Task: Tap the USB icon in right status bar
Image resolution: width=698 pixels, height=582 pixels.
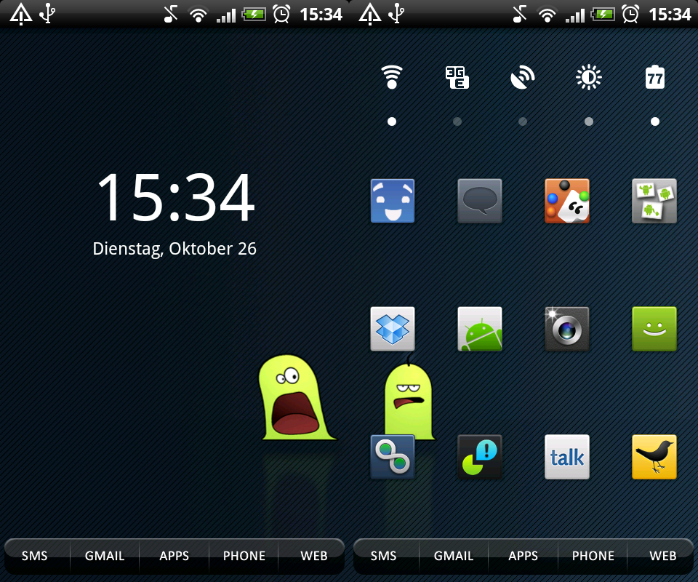Action: [396, 13]
